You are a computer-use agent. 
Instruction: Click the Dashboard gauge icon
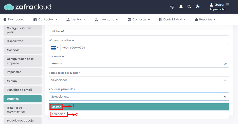(5, 20)
